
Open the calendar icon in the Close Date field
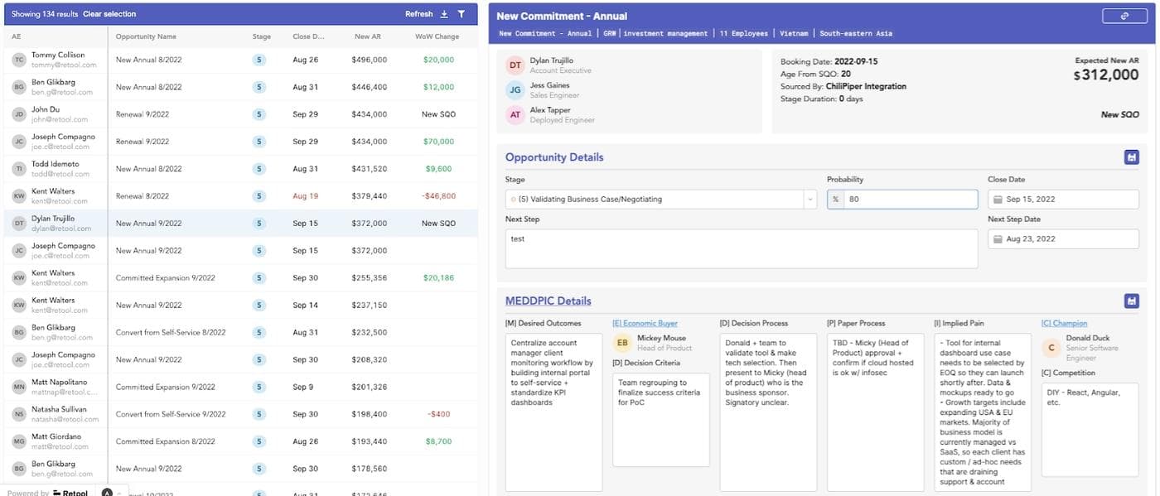pos(998,199)
